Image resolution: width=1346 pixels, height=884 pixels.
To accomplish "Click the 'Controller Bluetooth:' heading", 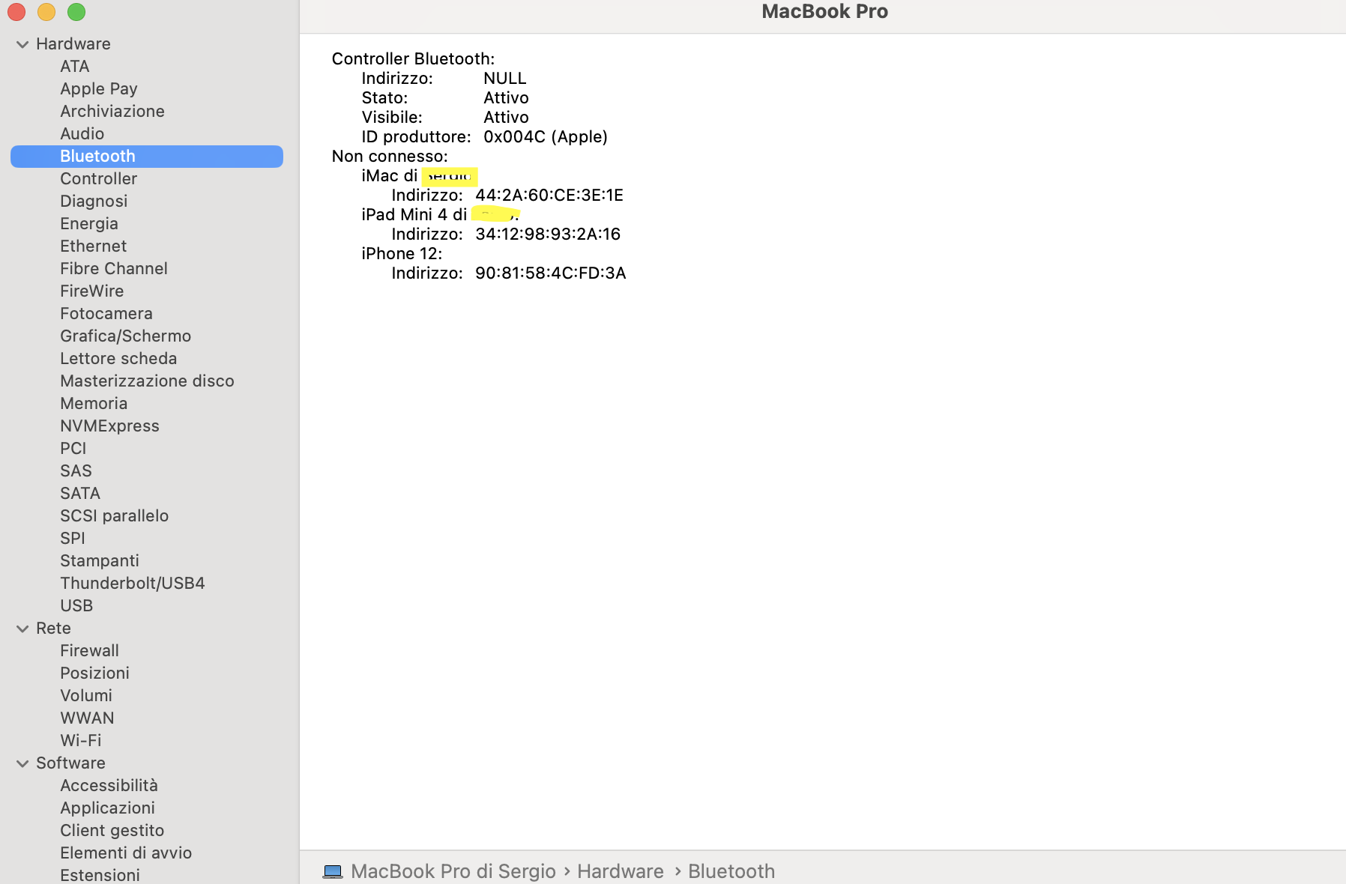I will (x=414, y=59).
